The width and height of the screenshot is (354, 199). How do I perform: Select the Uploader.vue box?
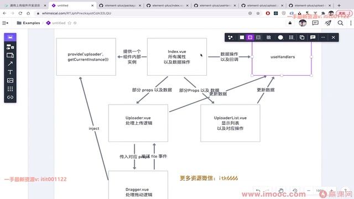pos(138,123)
